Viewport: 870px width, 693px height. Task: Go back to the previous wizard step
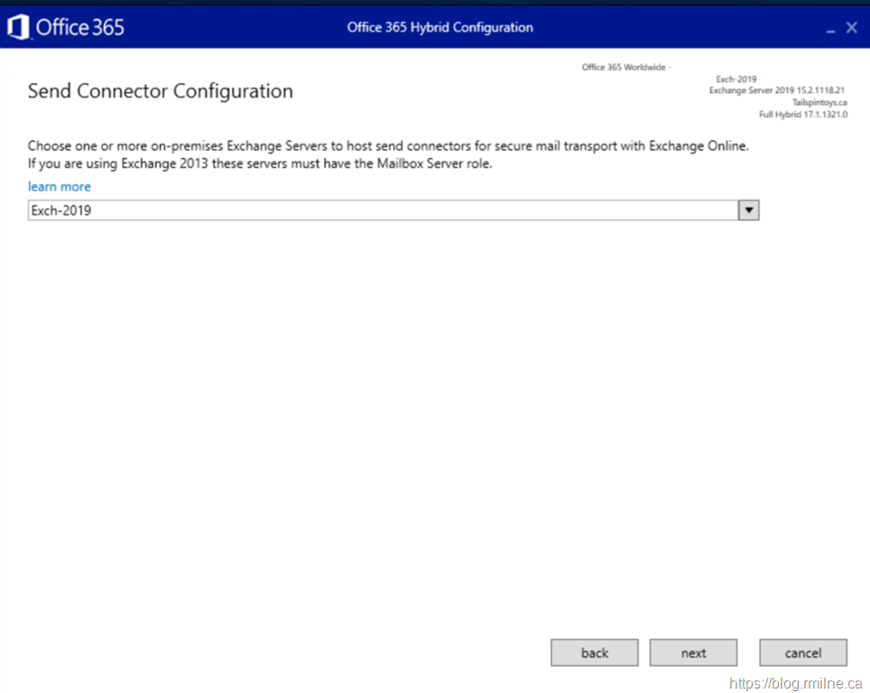[594, 652]
